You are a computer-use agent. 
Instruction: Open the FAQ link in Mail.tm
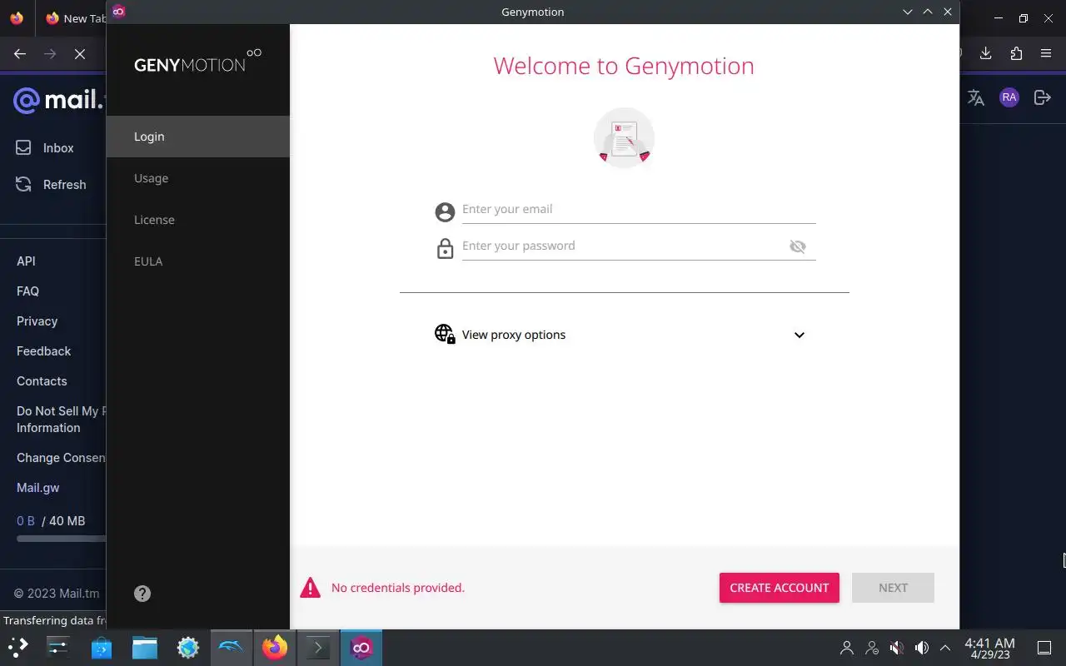27,291
